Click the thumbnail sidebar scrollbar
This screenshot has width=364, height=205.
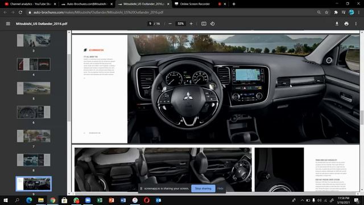69,87
